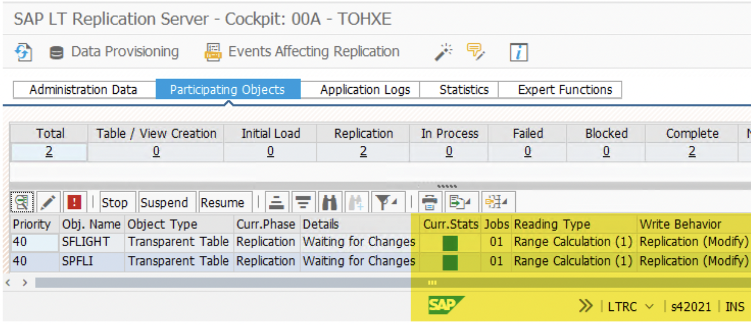Open the information icon

518,52
